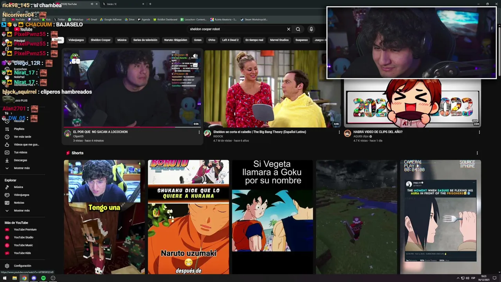The image size is (501, 282).
Task: Open Steam Workshop bookmark
Action: [x=254, y=20]
